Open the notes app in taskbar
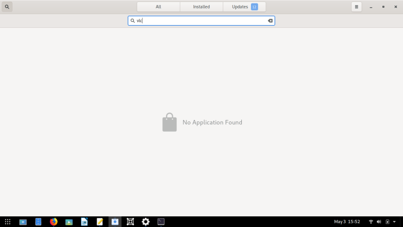Viewport: 403px width, 227px height. coord(100,221)
